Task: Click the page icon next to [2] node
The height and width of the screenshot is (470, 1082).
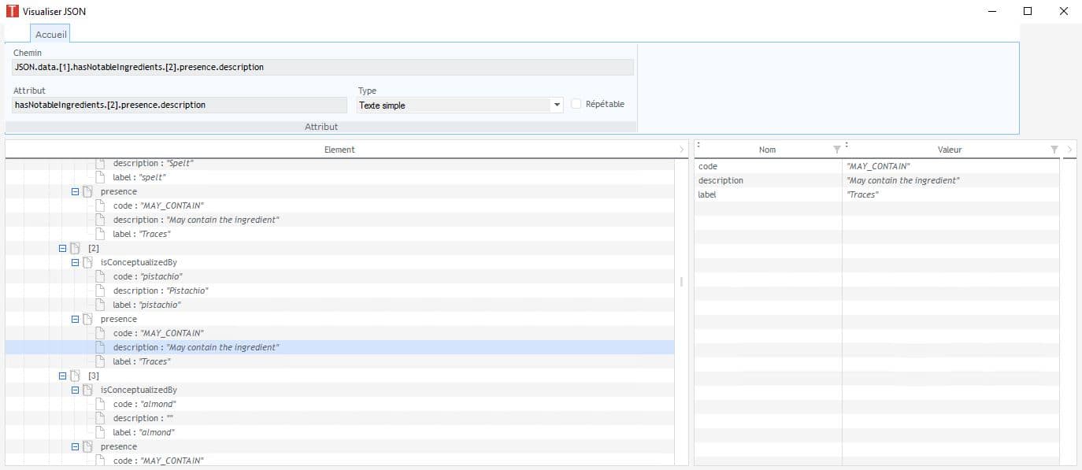Action: tap(75, 248)
